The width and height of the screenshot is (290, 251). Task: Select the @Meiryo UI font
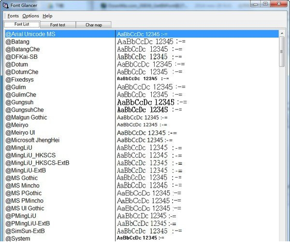[x=20, y=133]
